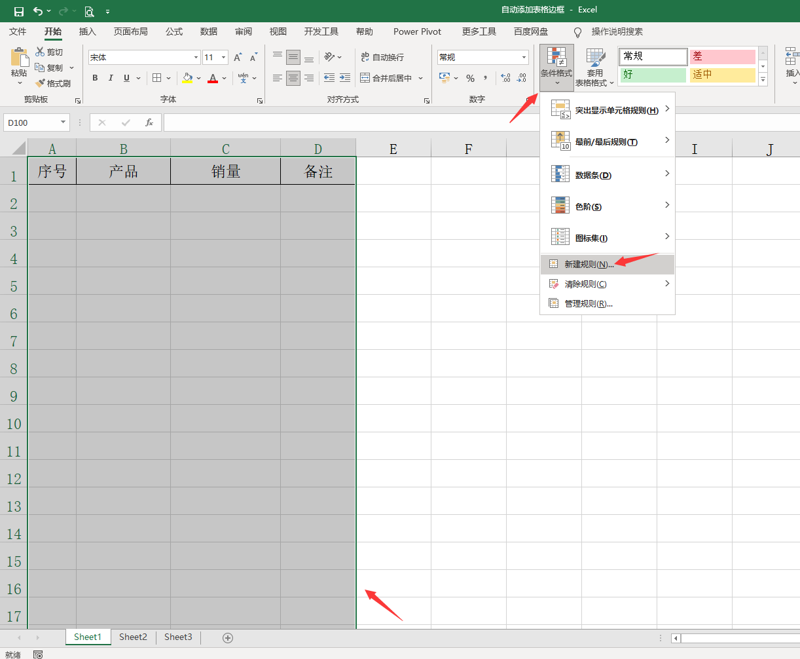The image size is (800, 659).
Task: Toggle middle vertical alignment
Action: tap(293, 57)
